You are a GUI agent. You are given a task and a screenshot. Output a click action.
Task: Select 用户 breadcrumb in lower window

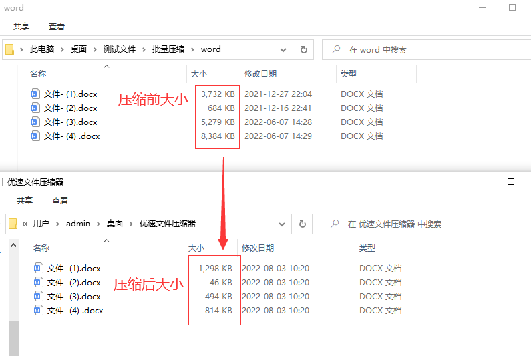point(41,224)
